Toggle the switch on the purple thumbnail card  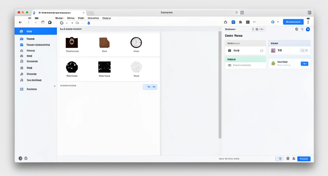click(304, 51)
